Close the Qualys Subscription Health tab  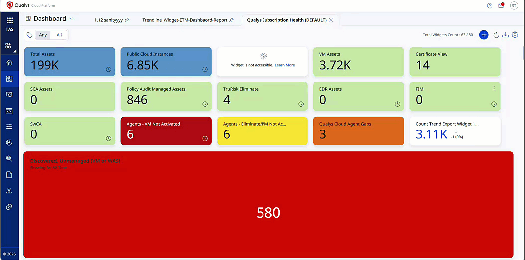(331, 20)
